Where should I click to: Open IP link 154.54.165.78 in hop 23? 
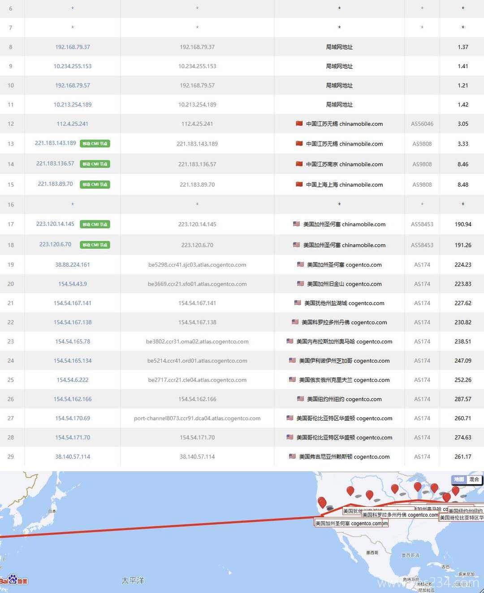coord(73,341)
